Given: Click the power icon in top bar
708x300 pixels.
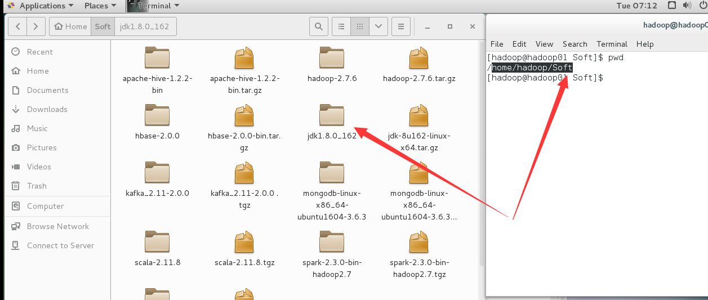Looking at the screenshot, I should [702, 6].
